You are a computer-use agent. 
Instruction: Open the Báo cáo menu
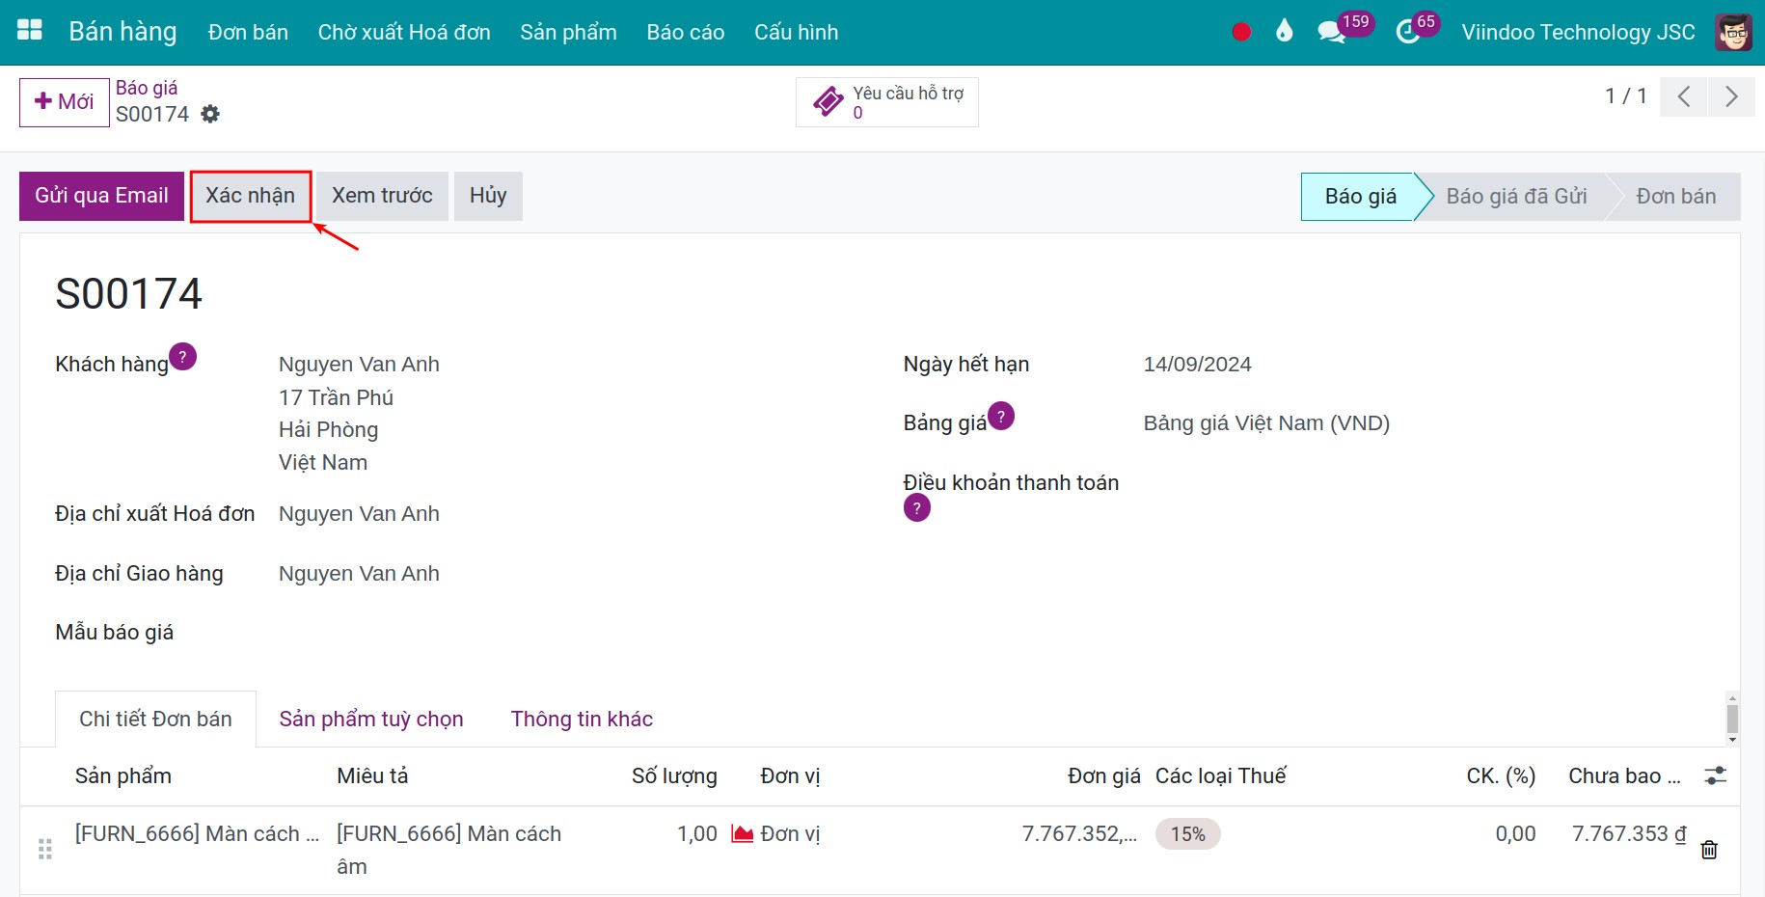pos(685,32)
